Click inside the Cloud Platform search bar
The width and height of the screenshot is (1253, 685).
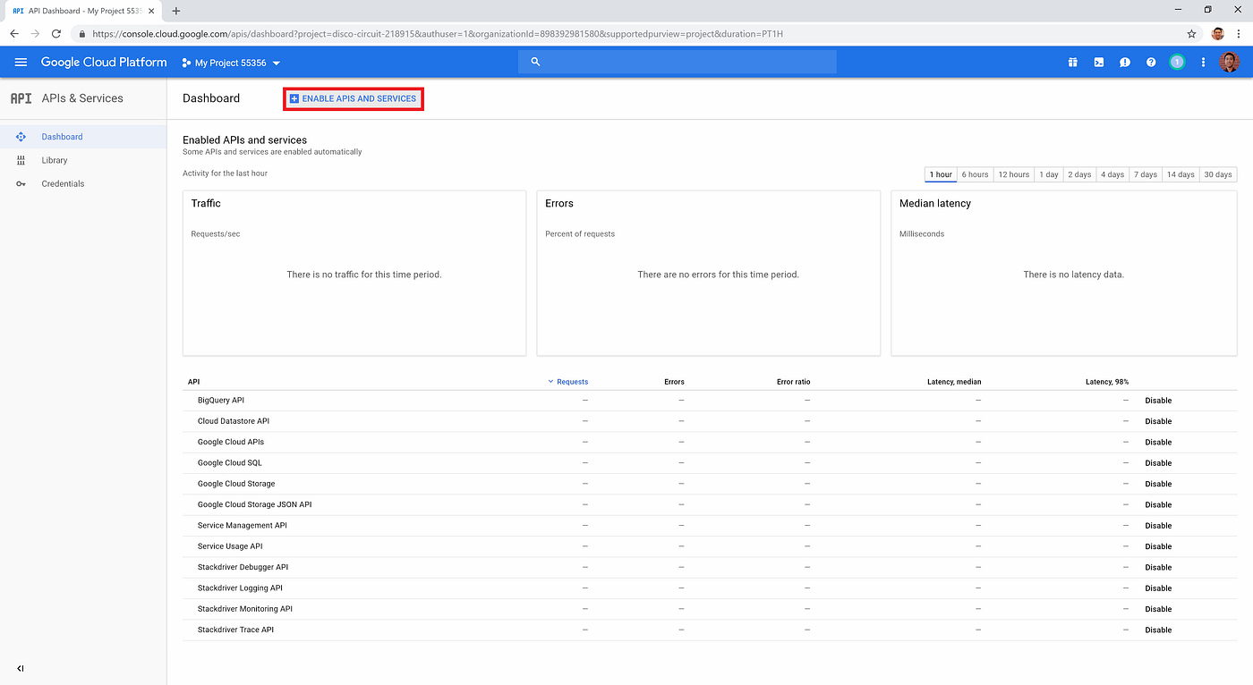677,62
